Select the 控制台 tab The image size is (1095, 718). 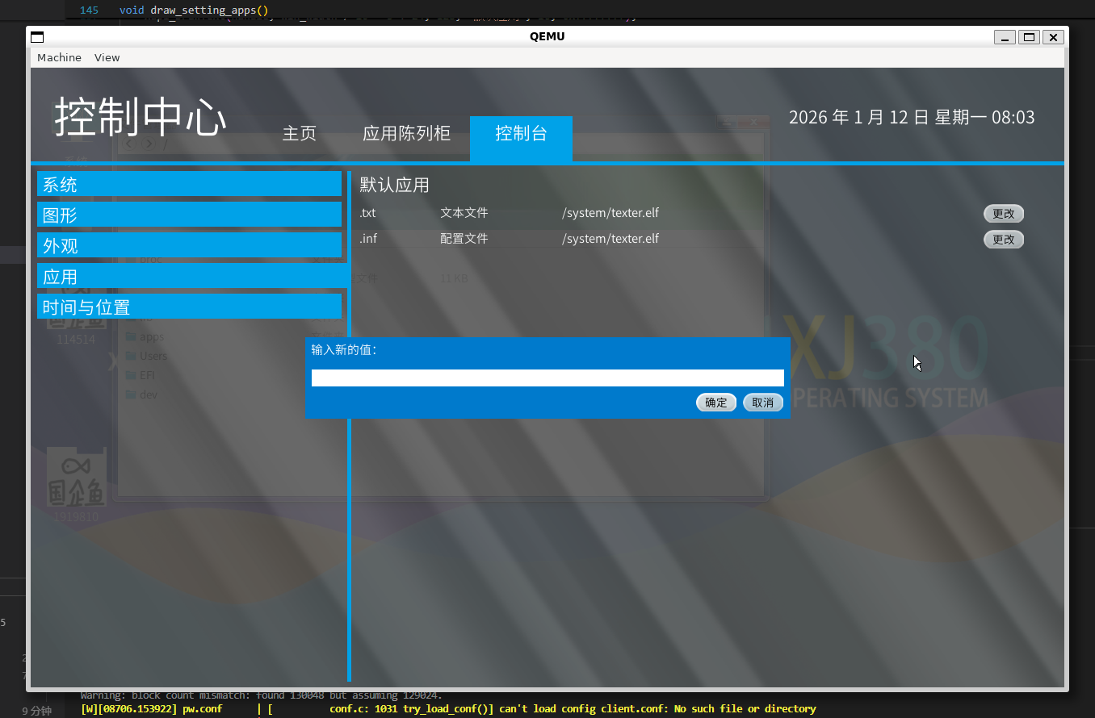[x=521, y=134]
